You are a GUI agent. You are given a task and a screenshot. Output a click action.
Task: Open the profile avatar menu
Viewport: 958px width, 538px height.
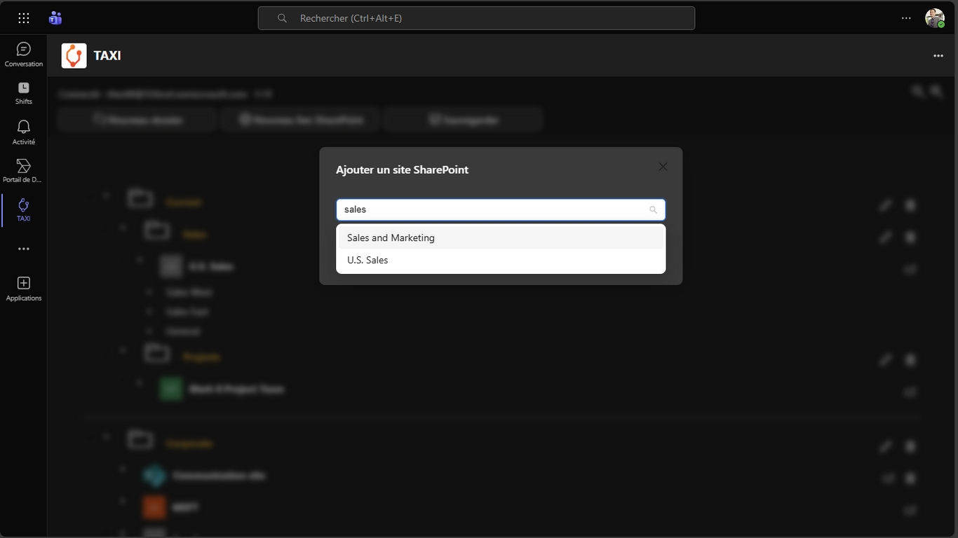click(x=934, y=18)
